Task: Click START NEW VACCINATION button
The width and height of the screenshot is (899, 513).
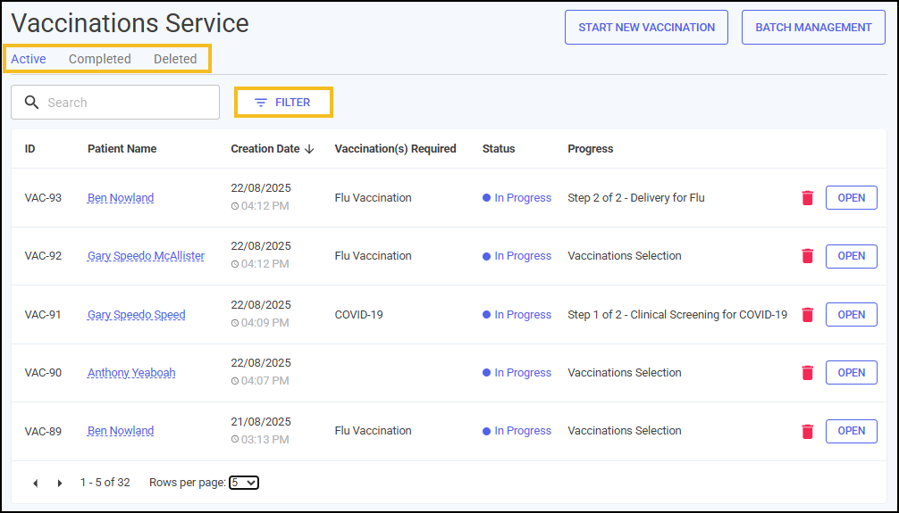Action: [x=646, y=28]
